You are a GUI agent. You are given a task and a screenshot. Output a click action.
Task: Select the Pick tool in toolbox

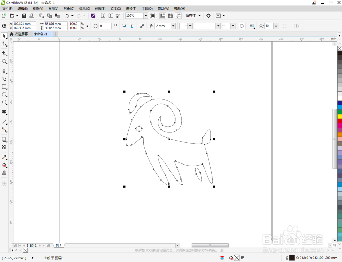tap(4, 36)
